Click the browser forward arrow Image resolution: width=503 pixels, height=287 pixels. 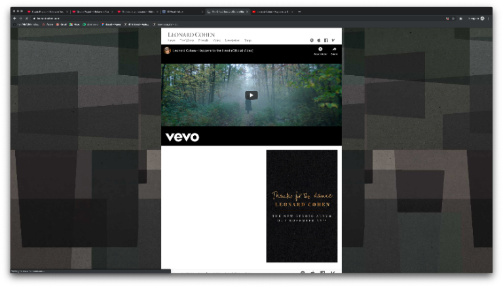click(x=20, y=18)
